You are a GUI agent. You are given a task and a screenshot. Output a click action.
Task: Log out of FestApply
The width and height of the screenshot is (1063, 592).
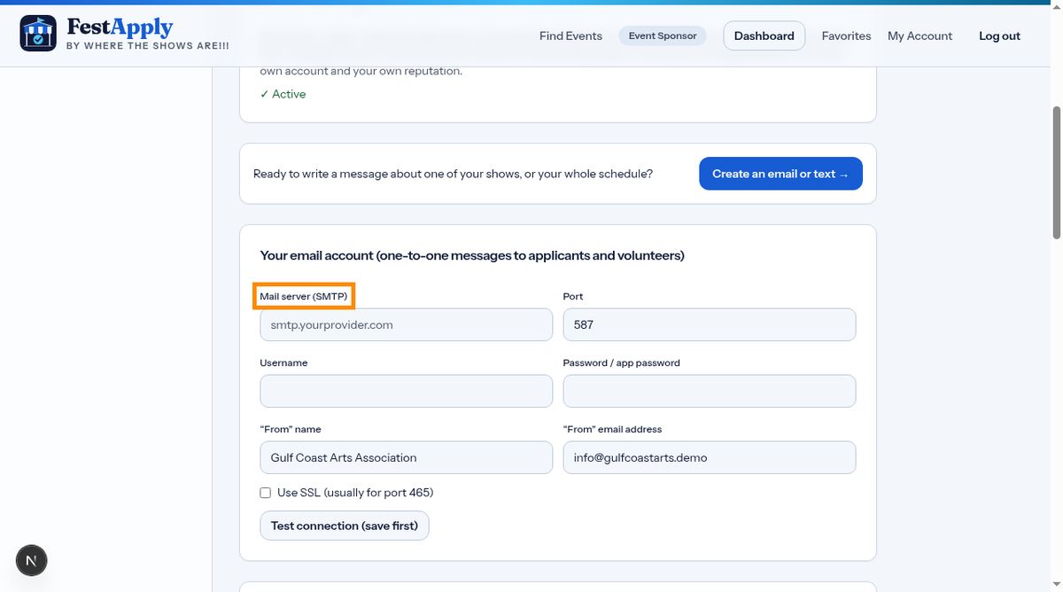[999, 36]
